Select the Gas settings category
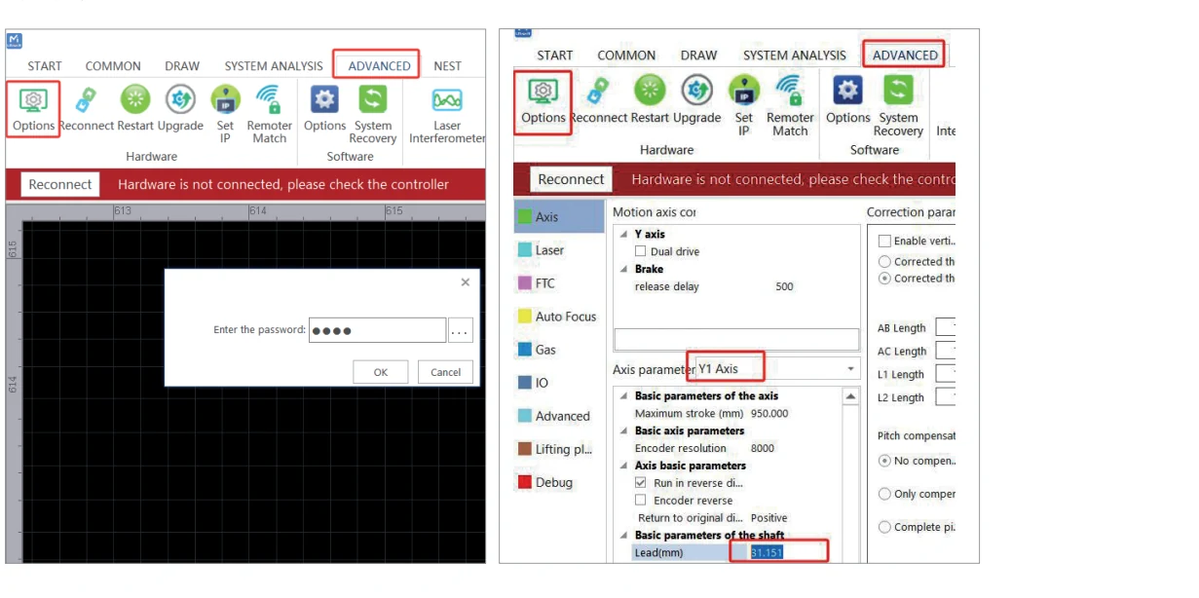Image resolution: width=1199 pixels, height=598 pixels. (559, 350)
